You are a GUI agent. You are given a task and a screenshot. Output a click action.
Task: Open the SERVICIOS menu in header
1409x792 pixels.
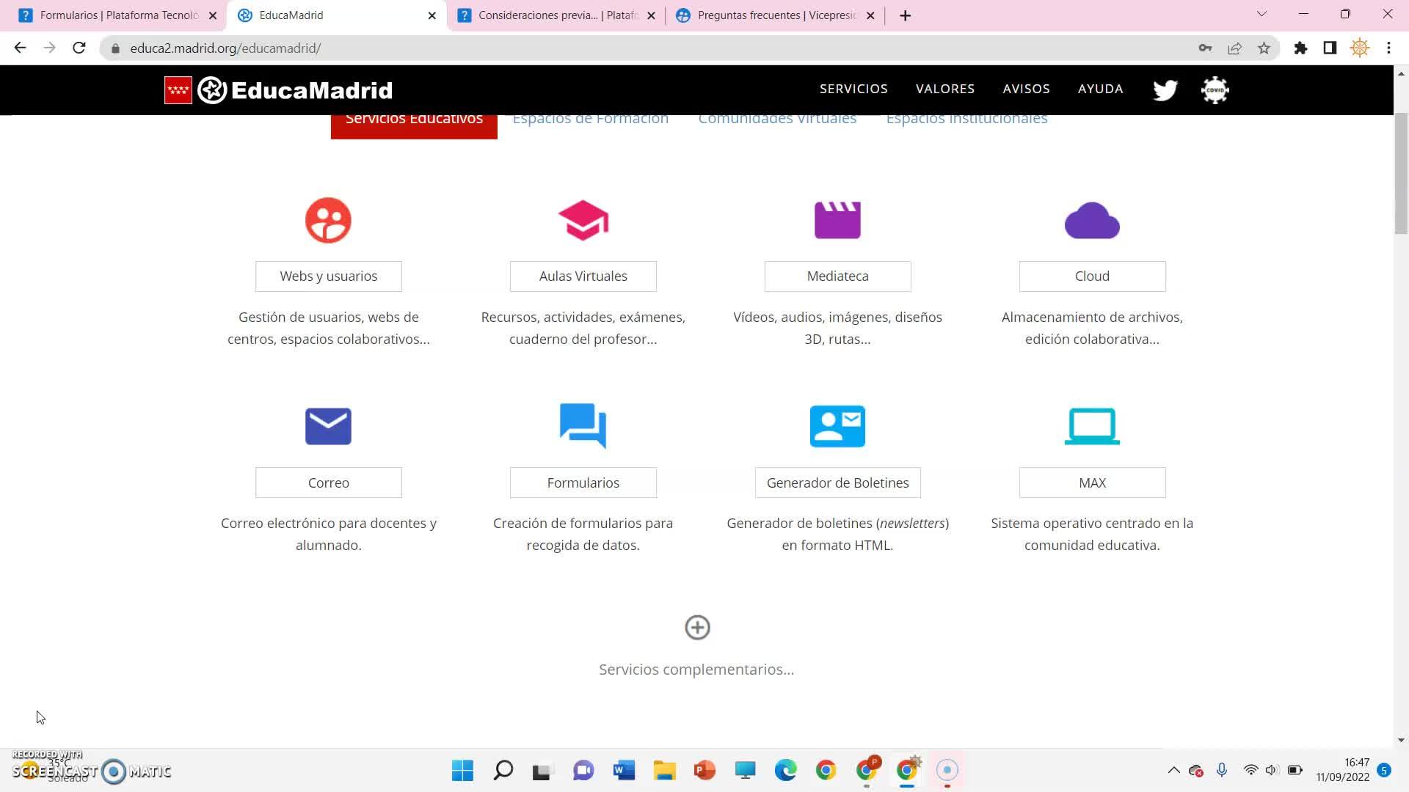pos(853,89)
